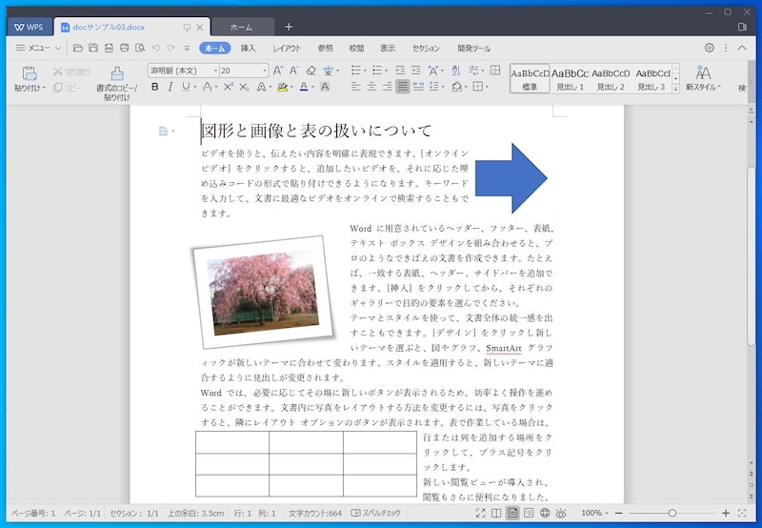Viewport: 762px width, 528px height.
Task: Select the format painter tool
Action: pos(116,73)
